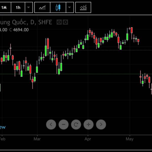The width and height of the screenshot is (152, 152).
Task: Open symbol settings gear icon
Action: [x=65, y=22]
